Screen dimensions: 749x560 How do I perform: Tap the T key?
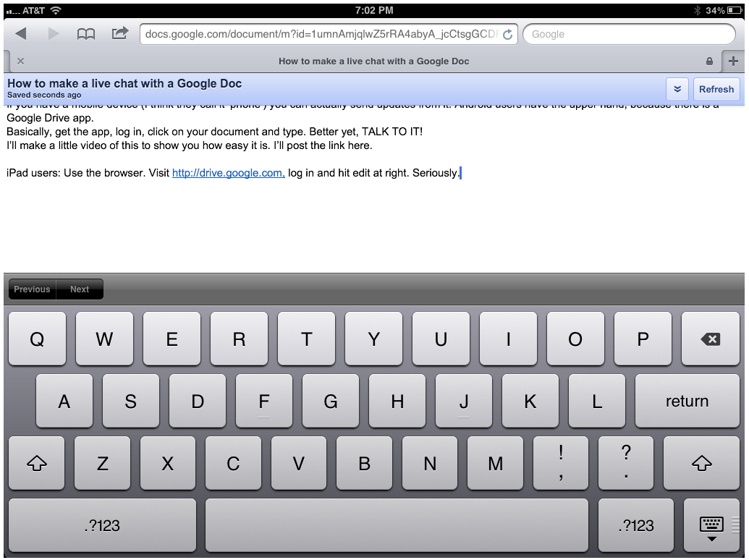[x=307, y=339]
